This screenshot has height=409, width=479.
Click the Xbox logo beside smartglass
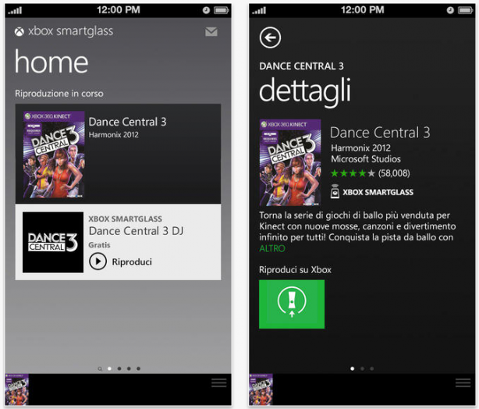20,32
